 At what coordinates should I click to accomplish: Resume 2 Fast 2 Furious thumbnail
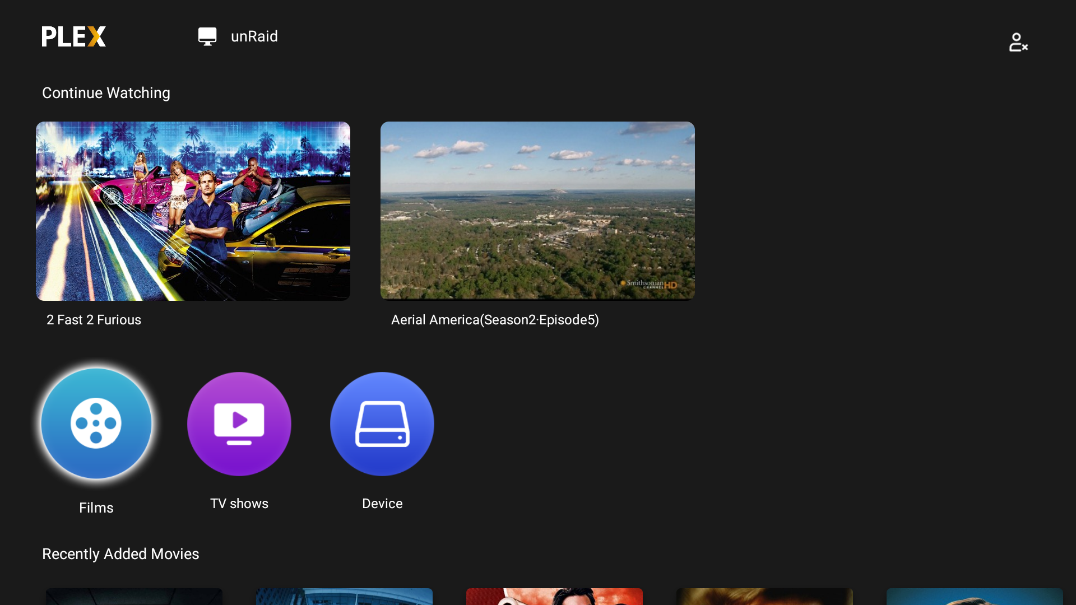click(x=193, y=211)
